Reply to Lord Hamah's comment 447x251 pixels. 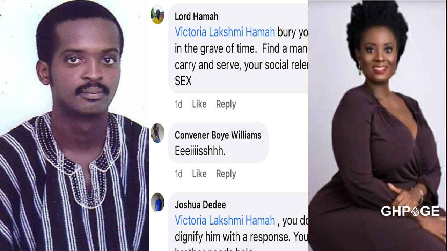click(226, 104)
